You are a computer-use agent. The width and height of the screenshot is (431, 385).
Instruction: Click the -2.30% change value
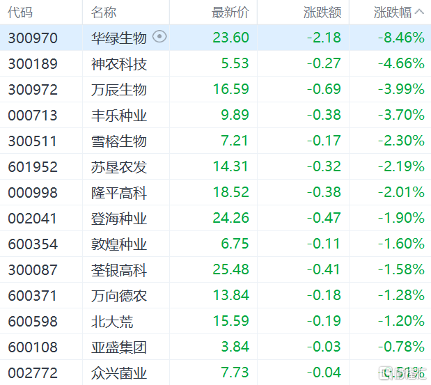pyautogui.click(x=401, y=141)
